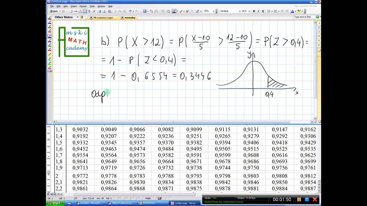Click the Type text to find search box
367x206 pixels.
click(304, 17)
